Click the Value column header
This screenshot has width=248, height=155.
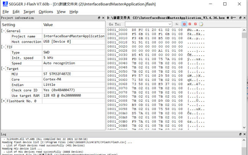pos(73,24)
